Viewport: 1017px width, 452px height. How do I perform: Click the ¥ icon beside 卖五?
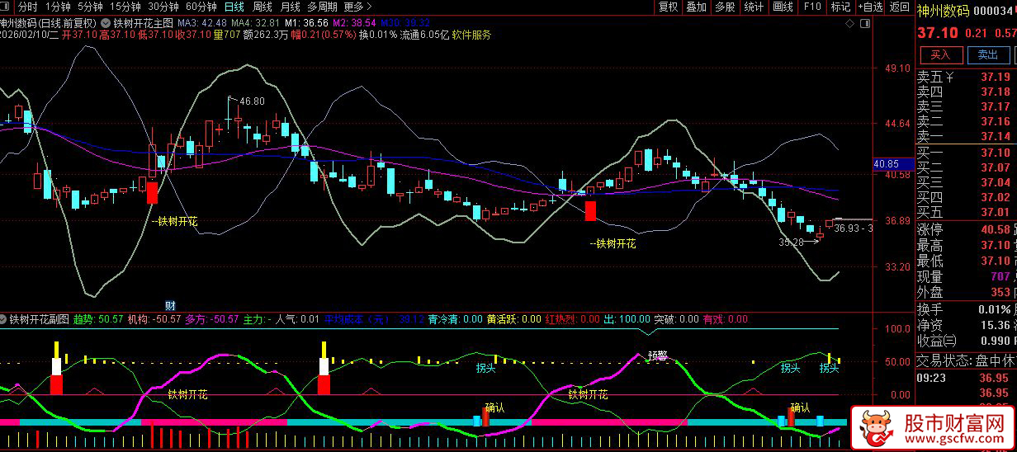[949, 78]
